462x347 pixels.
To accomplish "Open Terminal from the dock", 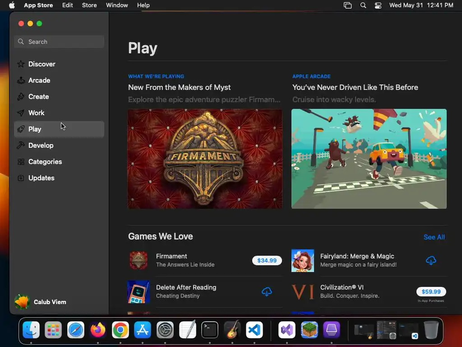I will click(x=210, y=329).
